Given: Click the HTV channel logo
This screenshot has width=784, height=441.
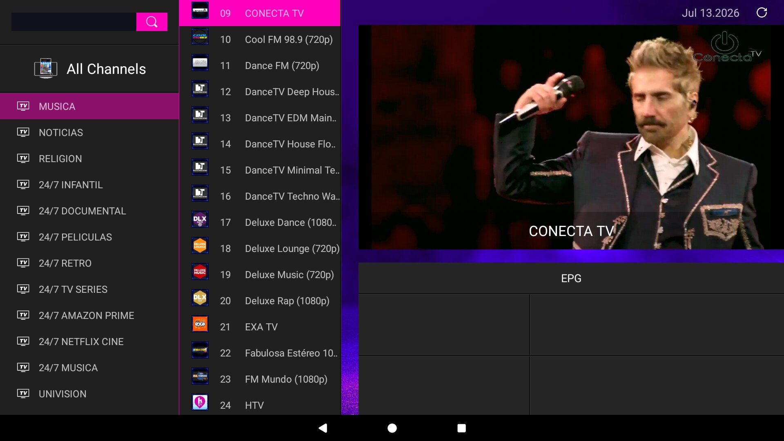Looking at the screenshot, I should click(x=200, y=403).
